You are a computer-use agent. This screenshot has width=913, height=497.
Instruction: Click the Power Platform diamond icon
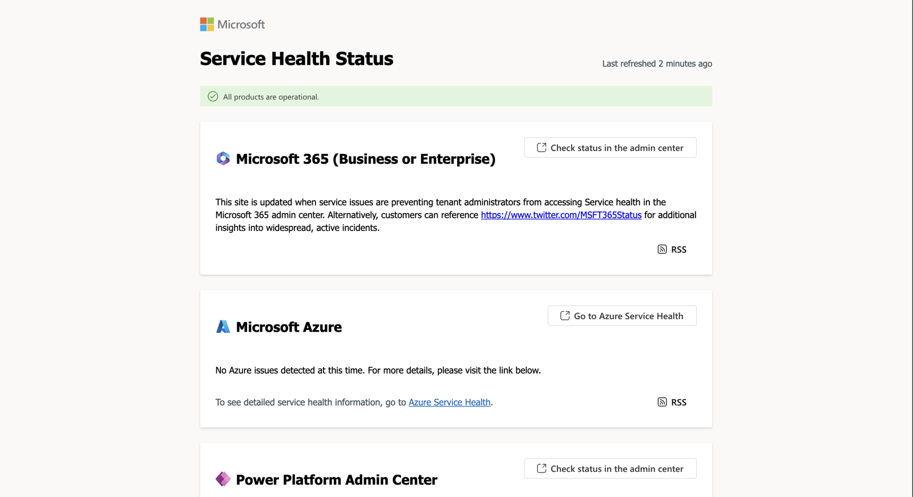[223, 479]
